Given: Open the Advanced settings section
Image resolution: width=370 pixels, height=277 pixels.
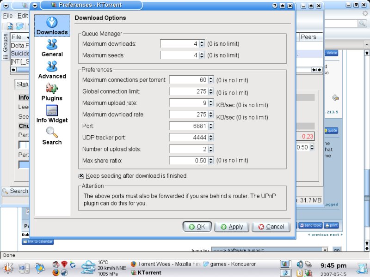Looking at the screenshot, I should (x=52, y=70).
